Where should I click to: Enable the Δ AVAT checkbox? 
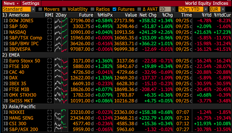coord(139,9)
